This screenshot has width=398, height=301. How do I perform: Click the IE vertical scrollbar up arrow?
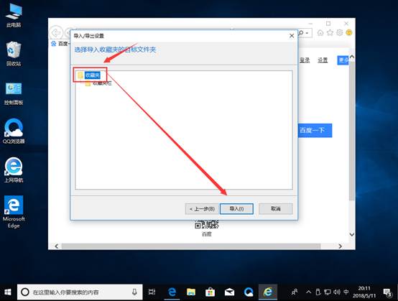[352, 57]
